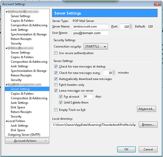Image resolution: width=163 pixels, height=157 pixels.
Task: Collapse the Local Folders tree node
Action: pos(7,121)
